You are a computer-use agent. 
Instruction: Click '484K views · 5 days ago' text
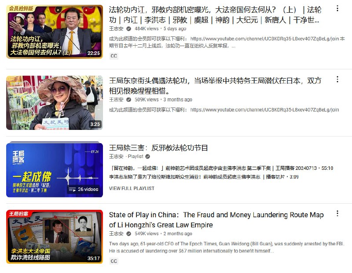tap(160, 29)
